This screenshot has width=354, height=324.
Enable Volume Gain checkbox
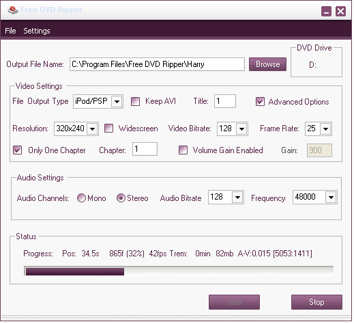pyautogui.click(x=183, y=150)
